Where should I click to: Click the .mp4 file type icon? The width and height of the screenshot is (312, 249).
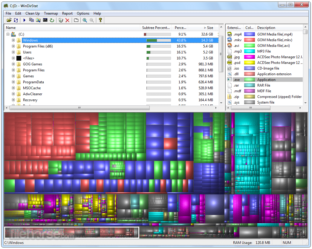230,34
